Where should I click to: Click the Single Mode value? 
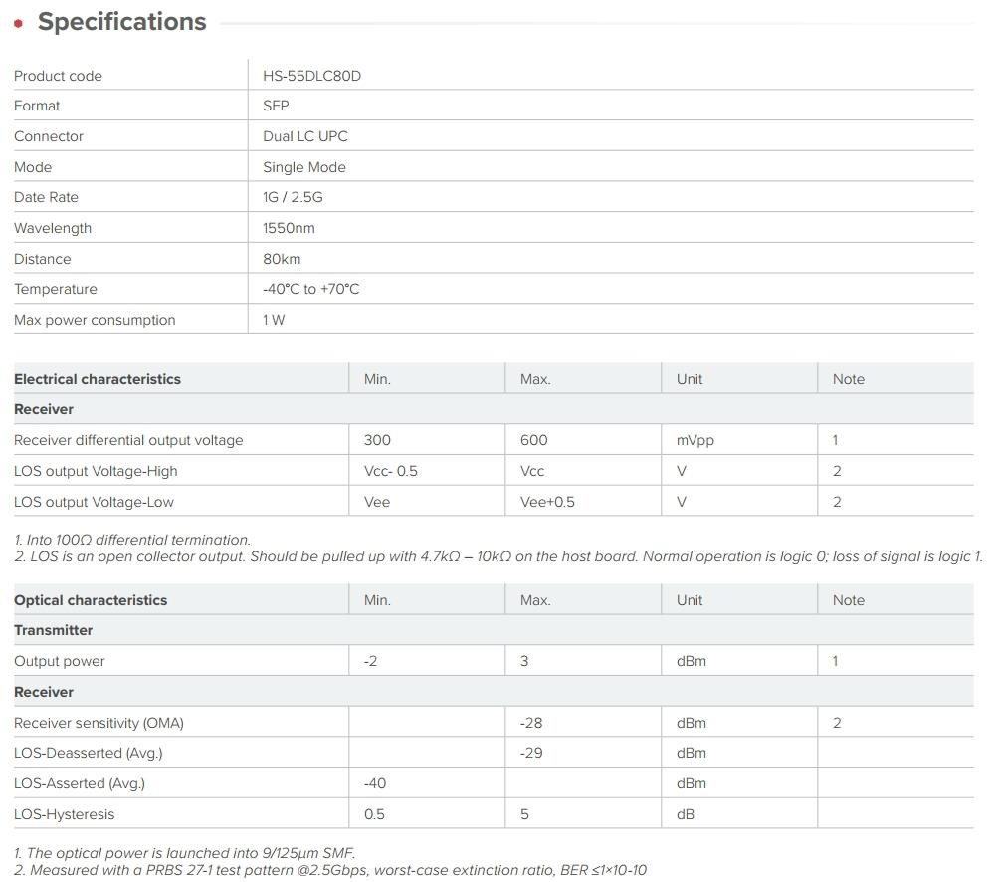pyautogui.click(x=304, y=167)
